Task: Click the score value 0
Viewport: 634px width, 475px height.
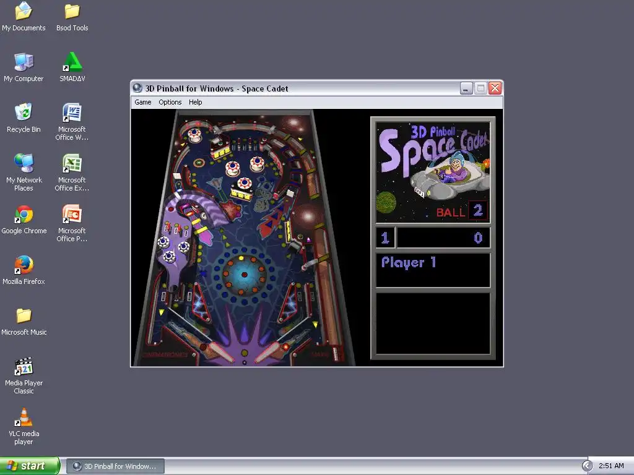Action: coord(478,237)
